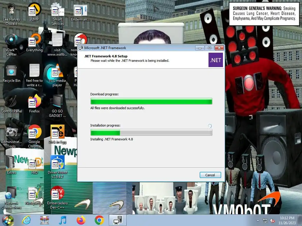The image size is (302, 226).
Task: Click the Windows Start orb
Action: click(8, 220)
